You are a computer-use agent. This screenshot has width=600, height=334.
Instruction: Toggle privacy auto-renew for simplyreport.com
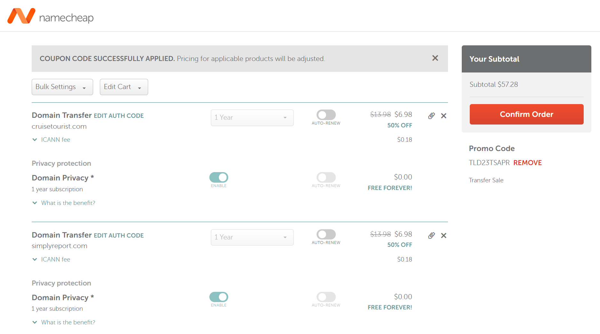pos(326,297)
